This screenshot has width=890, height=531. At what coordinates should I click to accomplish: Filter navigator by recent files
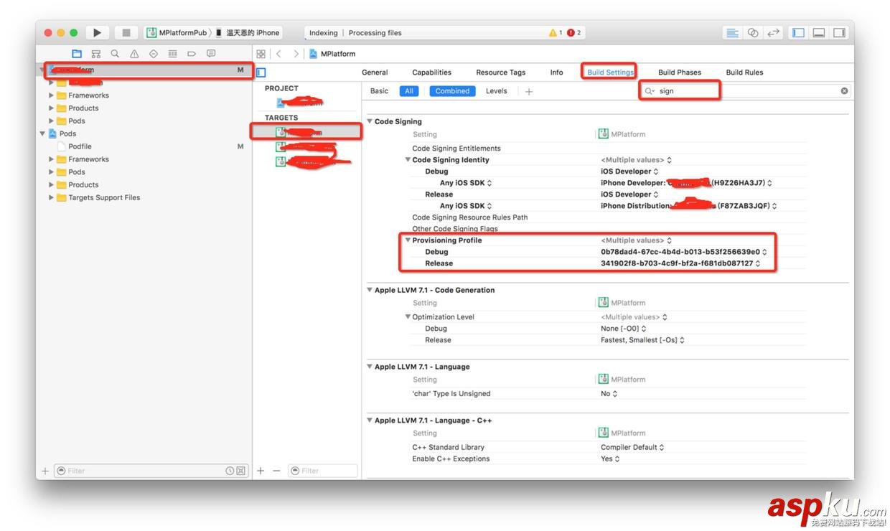(230, 471)
